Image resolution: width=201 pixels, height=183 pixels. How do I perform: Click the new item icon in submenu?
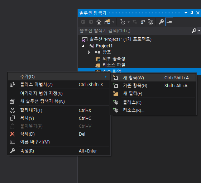115,78
